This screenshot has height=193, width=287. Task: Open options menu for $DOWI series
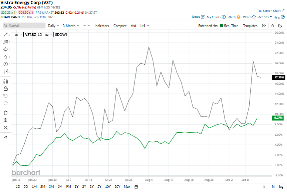tap(51, 34)
